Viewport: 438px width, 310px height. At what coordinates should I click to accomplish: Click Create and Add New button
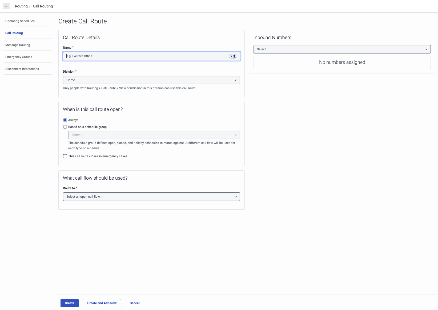102,303
